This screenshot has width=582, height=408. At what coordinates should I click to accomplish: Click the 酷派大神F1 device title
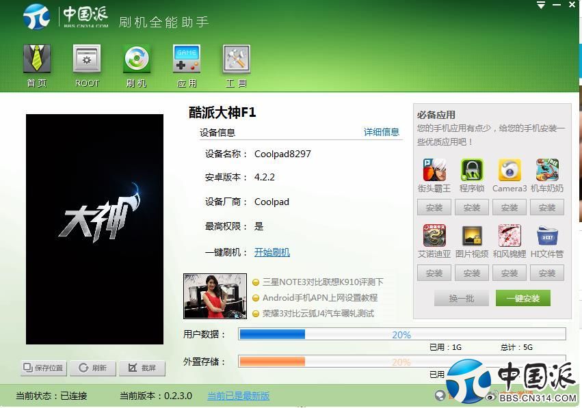coord(222,112)
